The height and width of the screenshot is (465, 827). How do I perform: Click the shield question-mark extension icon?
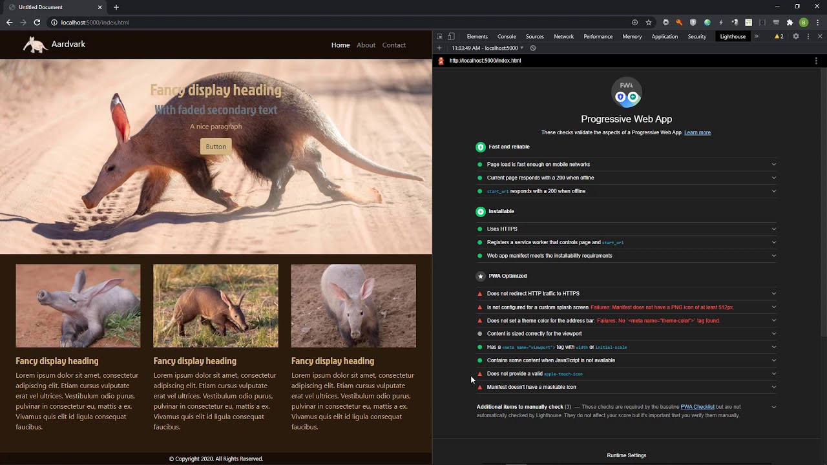[693, 22]
